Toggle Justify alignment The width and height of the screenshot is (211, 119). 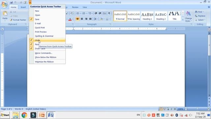pyautogui.click(x=90, y=19)
